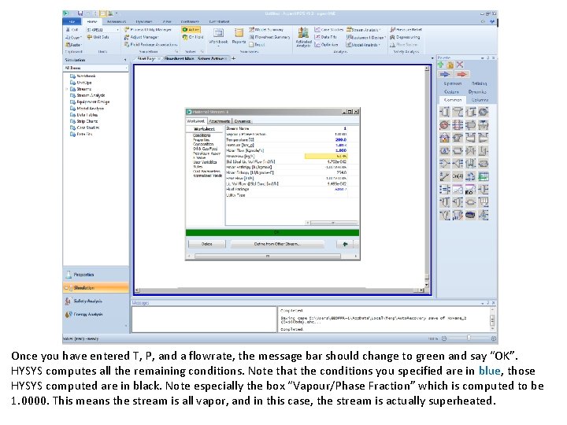The height and width of the screenshot is (425, 567).
Task: Switch Palette to the Columns tab
Action: [480, 100]
